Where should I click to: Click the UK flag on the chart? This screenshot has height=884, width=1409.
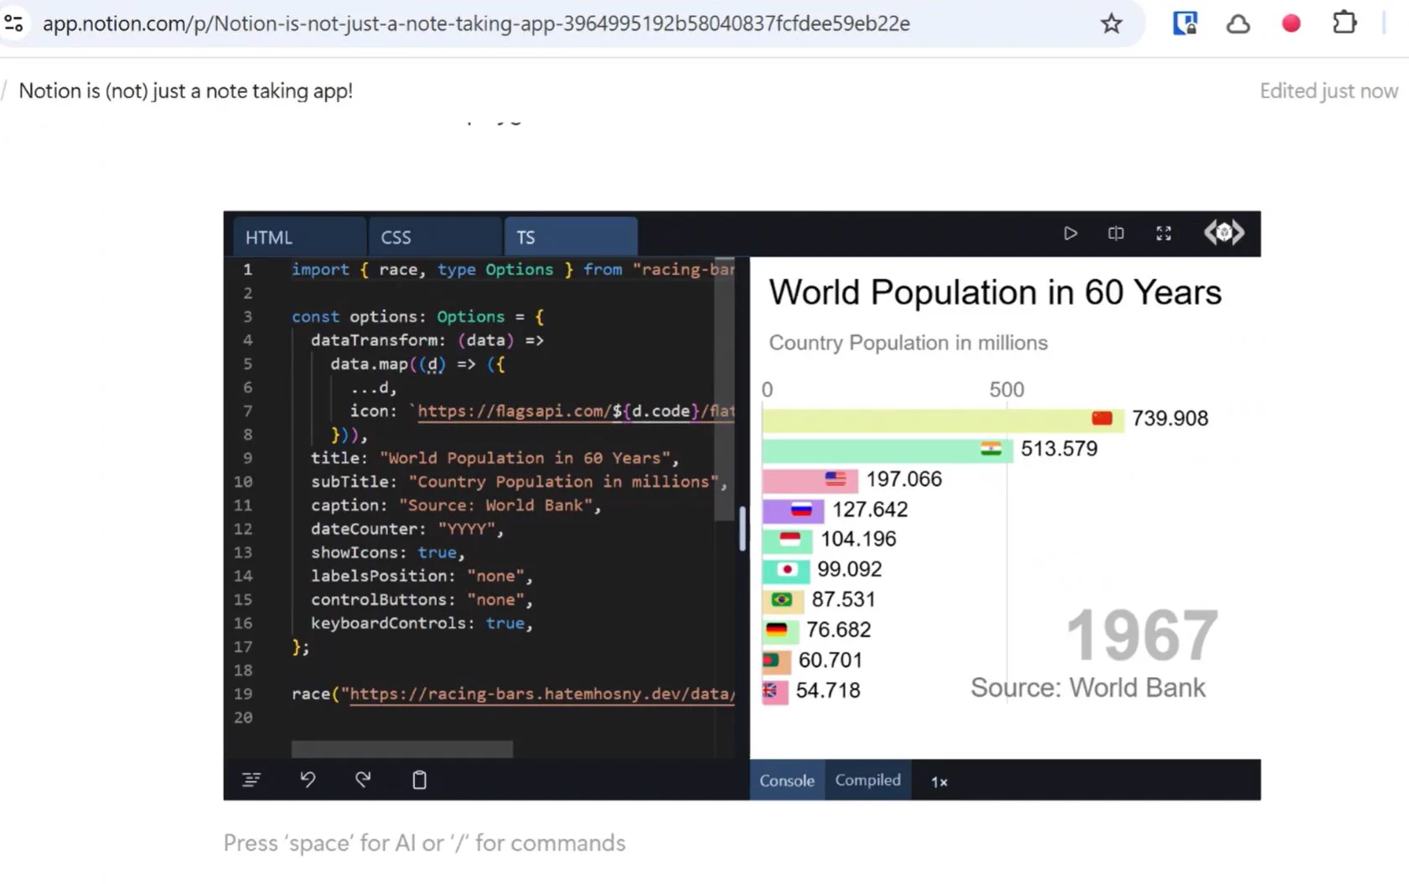769,690
